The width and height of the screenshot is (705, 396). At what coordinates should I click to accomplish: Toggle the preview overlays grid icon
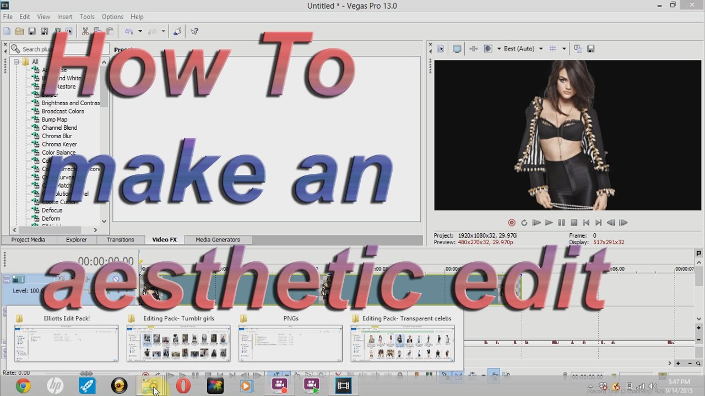(x=553, y=48)
